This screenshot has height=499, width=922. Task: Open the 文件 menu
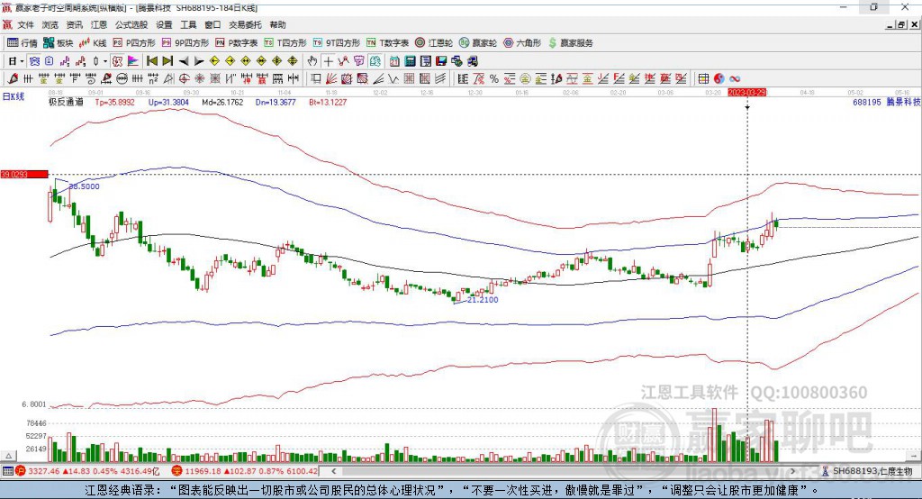coord(25,24)
